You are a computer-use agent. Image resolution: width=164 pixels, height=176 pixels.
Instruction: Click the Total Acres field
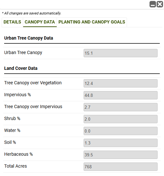point(121,167)
